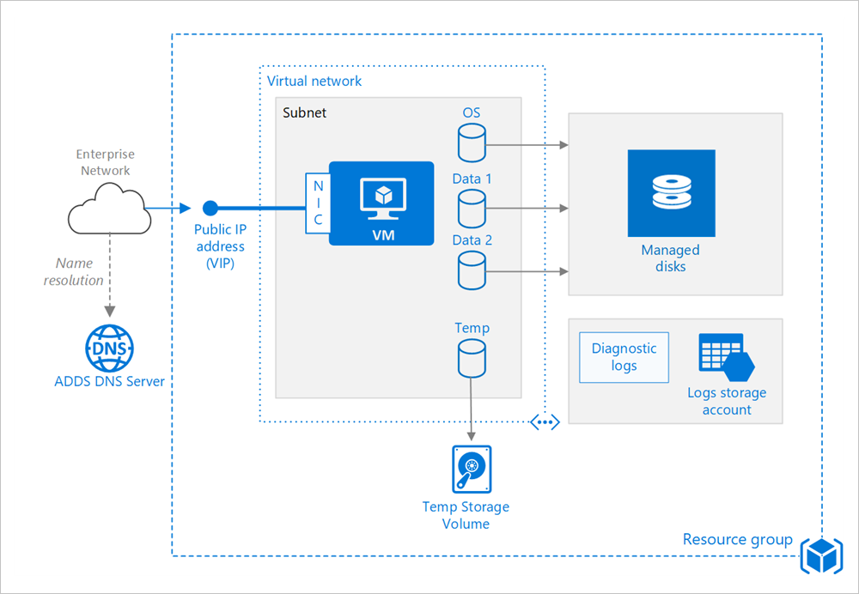Click the Managed disks stacked-disks icon
The height and width of the screenshot is (594, 859).
[671, 193]
